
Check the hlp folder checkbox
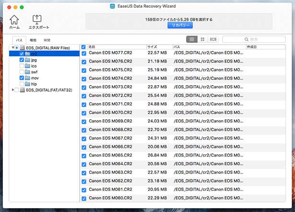click(22, 84)
